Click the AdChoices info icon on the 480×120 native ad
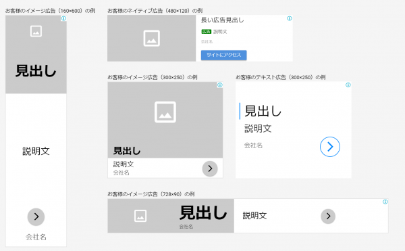 pyautogui.click(x=290, y=18)
